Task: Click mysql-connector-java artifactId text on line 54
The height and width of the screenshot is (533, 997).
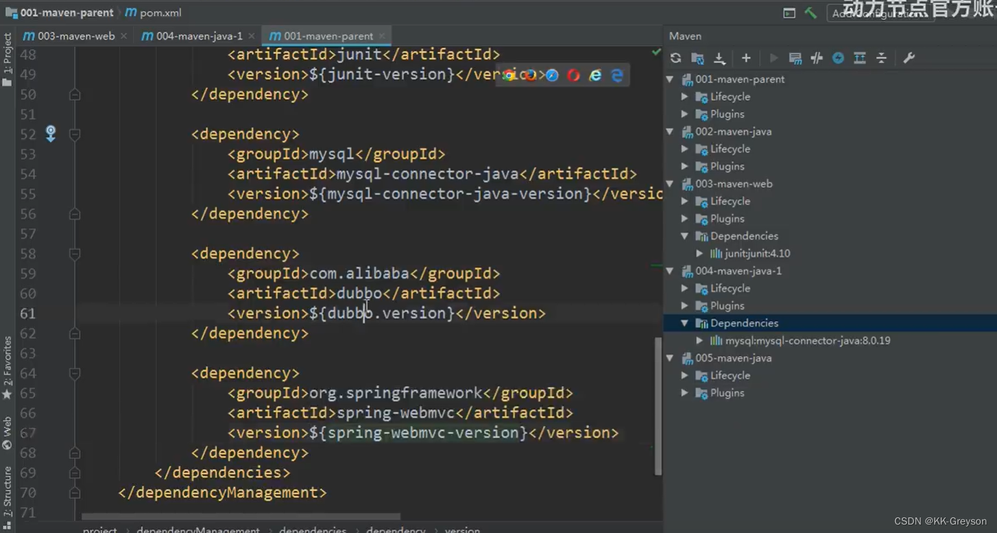Action: click(x=427, y=174)
